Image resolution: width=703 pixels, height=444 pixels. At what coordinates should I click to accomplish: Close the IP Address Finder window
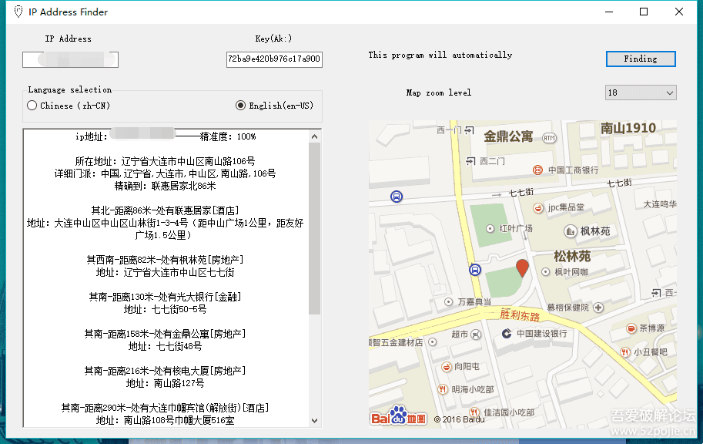tap(679, 12)
